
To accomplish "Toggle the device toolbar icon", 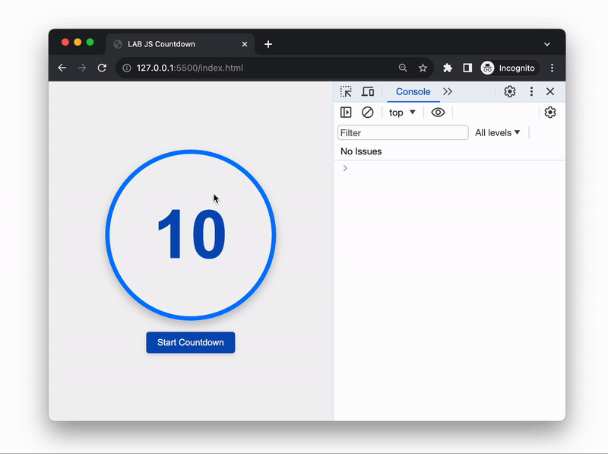I will click(x=368, y=92).
